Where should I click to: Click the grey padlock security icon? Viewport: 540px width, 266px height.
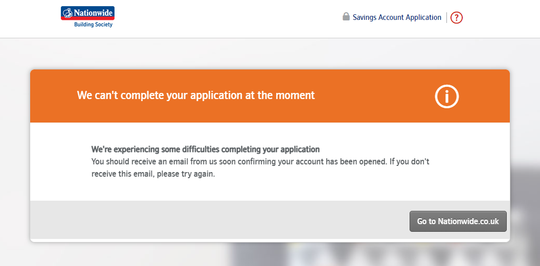[x=346, y=16]
